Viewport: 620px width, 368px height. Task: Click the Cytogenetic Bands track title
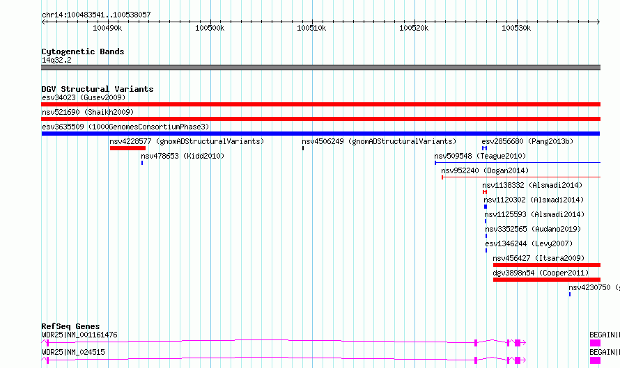coord(83,51)
